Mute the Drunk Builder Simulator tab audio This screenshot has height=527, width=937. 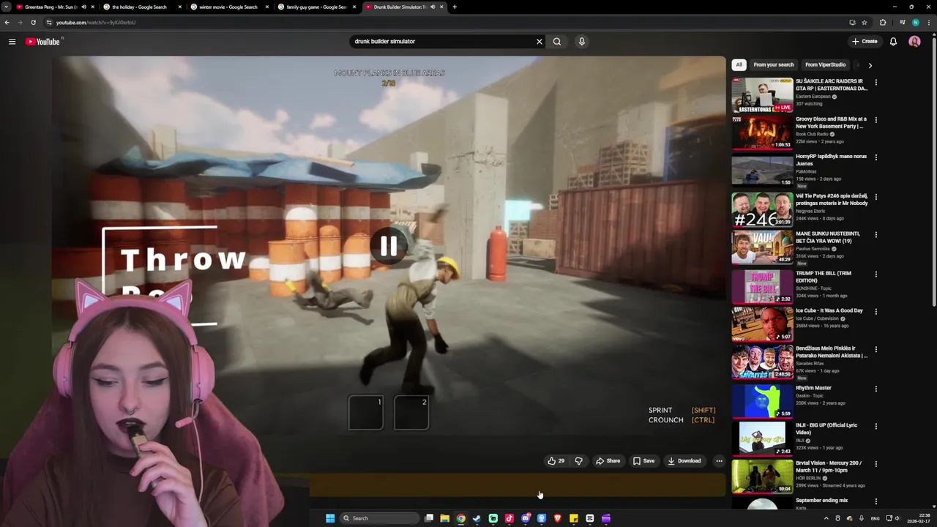pos(433,7)
